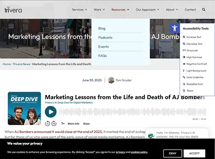Open Podcasts from Resources menu
215x159 pixels.
[x=105, y=38]
